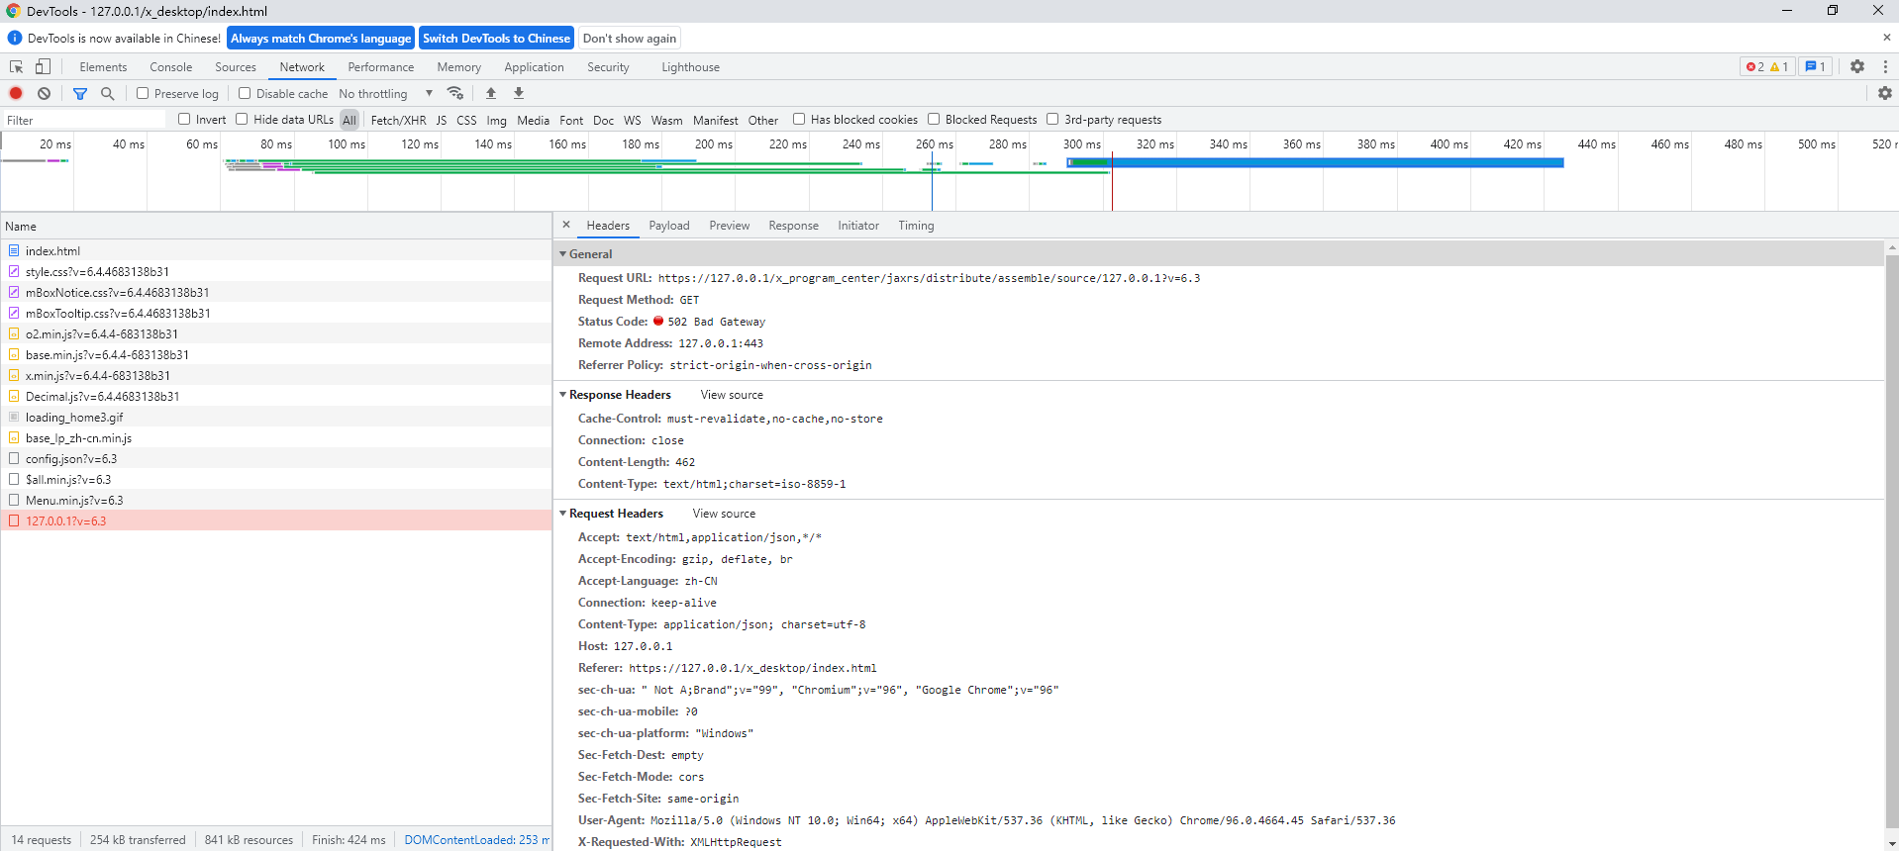Open the Lighthouse panel

point(691,67)
